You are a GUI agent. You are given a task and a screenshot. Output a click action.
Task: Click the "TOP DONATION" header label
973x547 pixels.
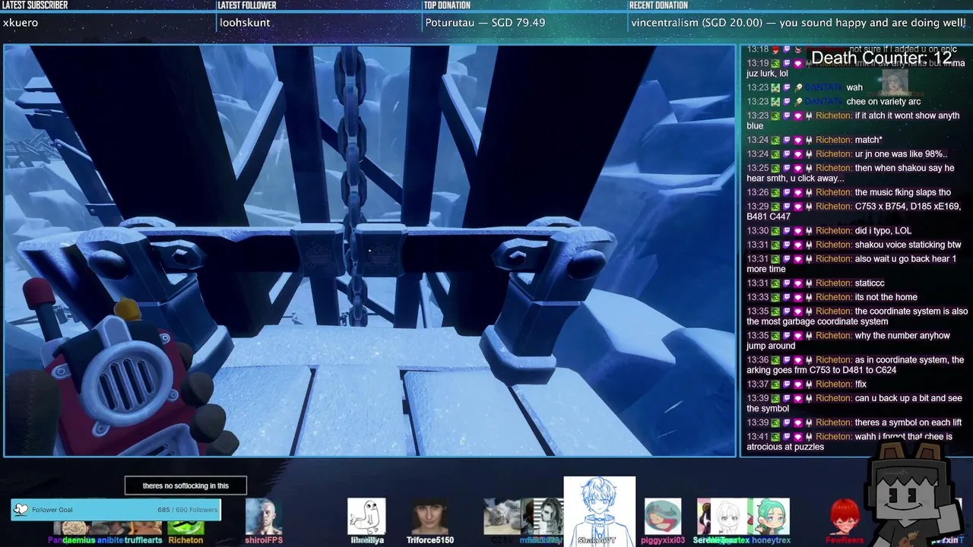448,5
